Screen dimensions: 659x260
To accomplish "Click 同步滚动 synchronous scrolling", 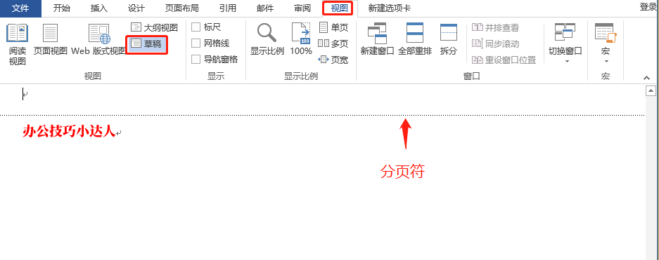I will (x=496, y=43).
